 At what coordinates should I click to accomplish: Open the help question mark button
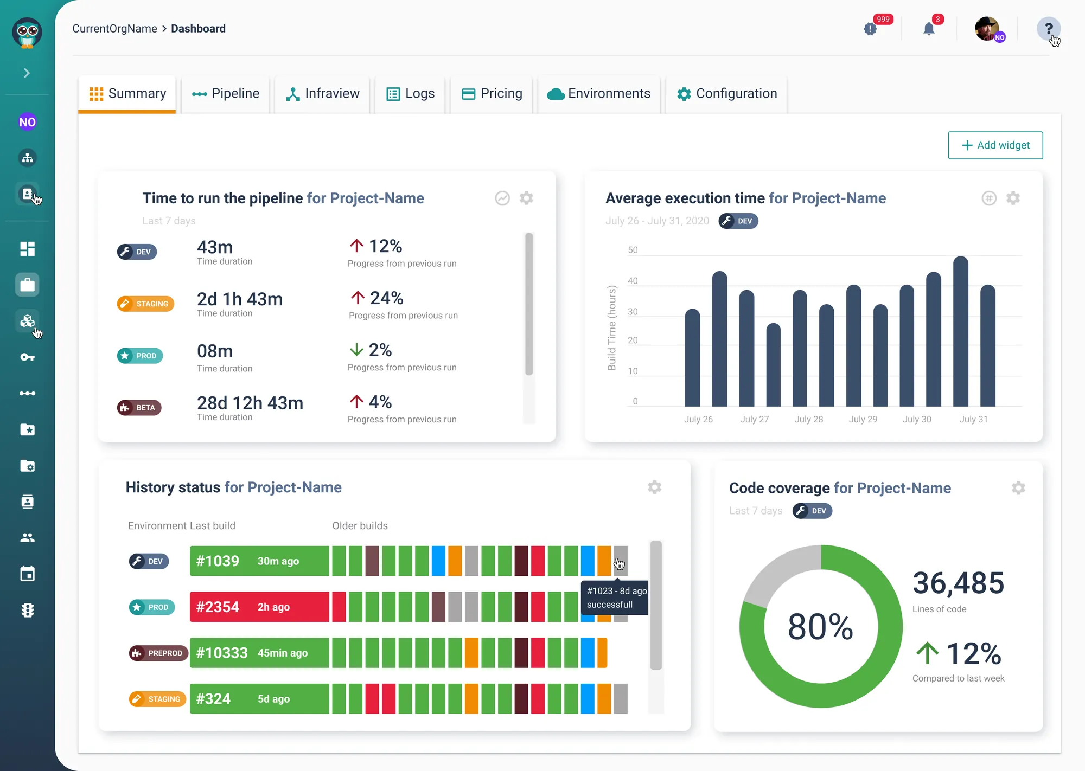pos(1048,29)
